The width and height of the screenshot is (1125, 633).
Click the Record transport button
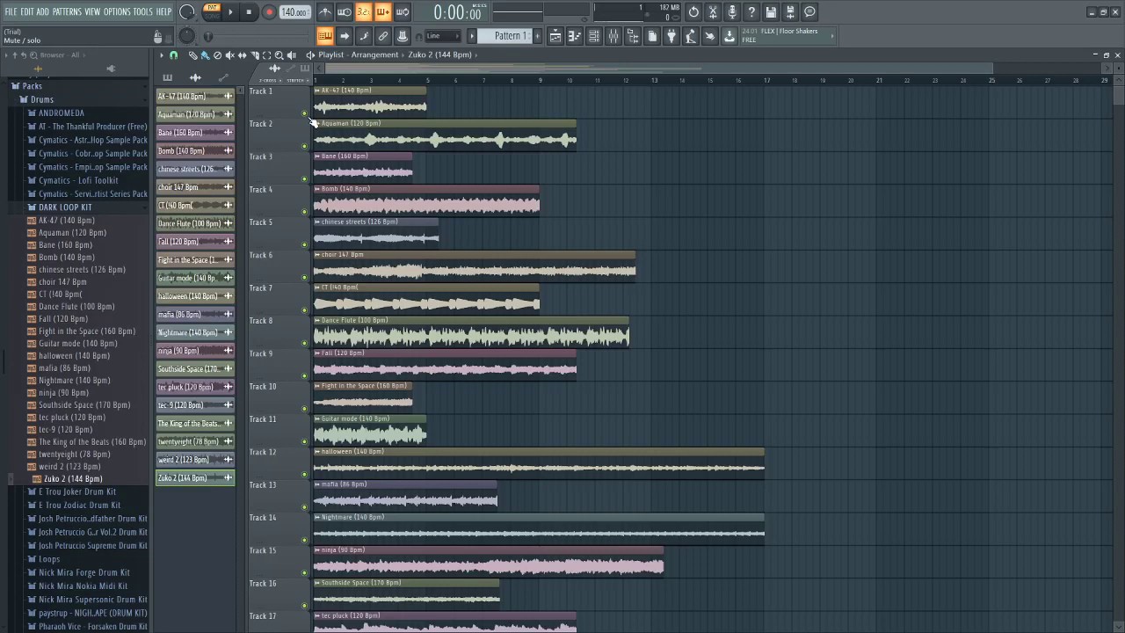pyautogui.click(x=269, y=12)
